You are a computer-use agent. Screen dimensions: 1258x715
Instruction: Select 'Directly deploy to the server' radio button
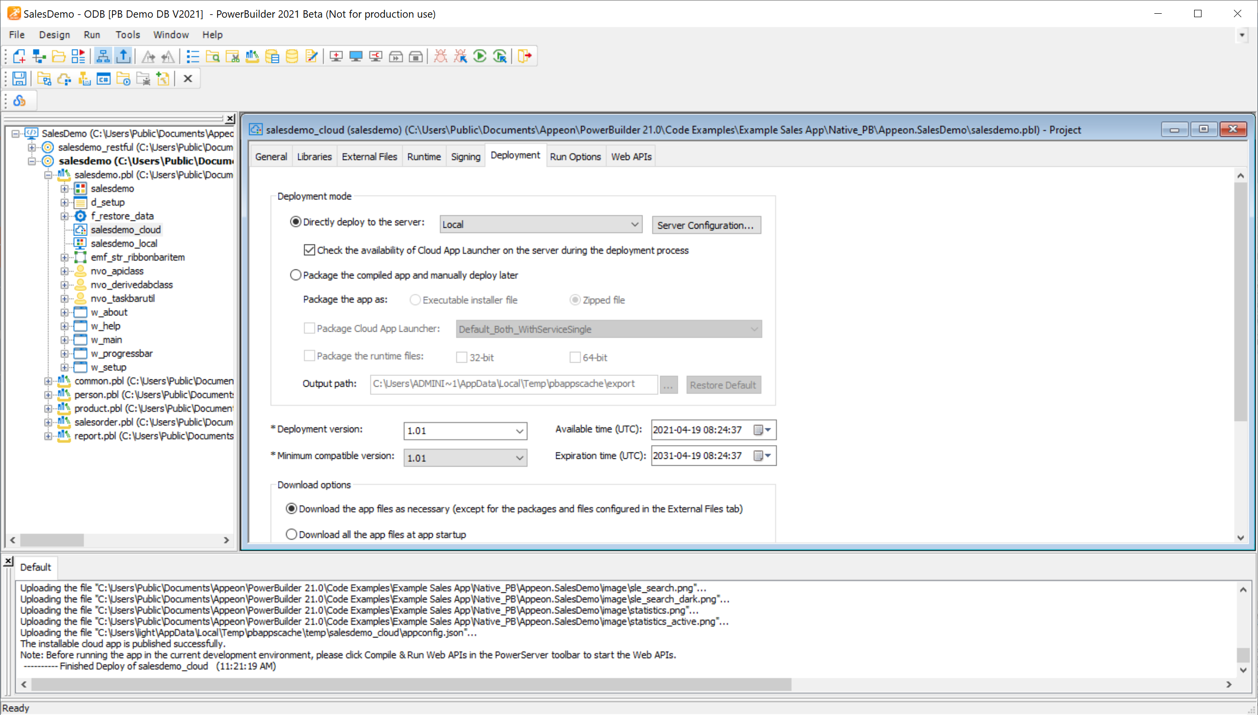(x=295, y=222)
